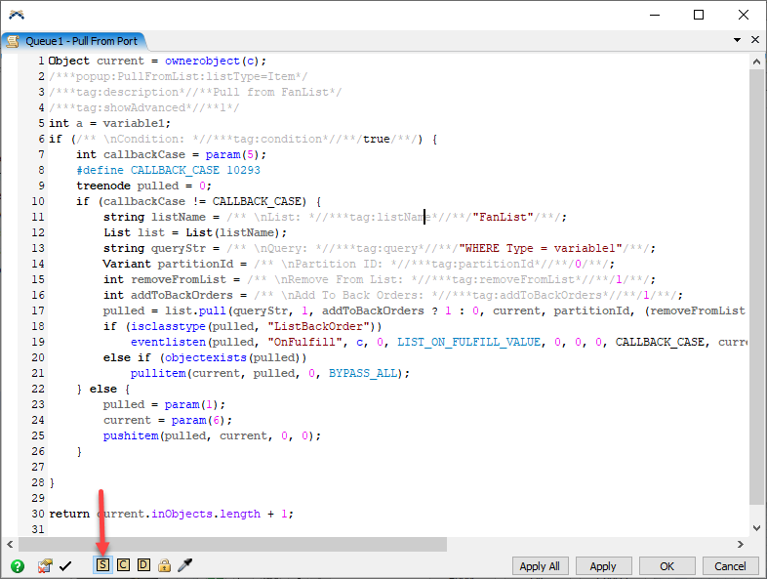767x579 pixels.
Task: Click line number 10 in gutter
Action: tap(38, 201)
